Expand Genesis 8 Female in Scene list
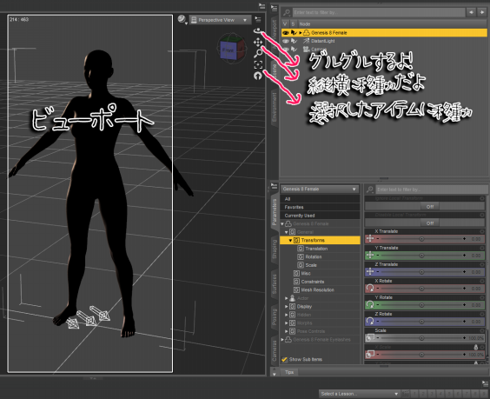The height and width of the screenshot is (399, 490). point(301,32)
